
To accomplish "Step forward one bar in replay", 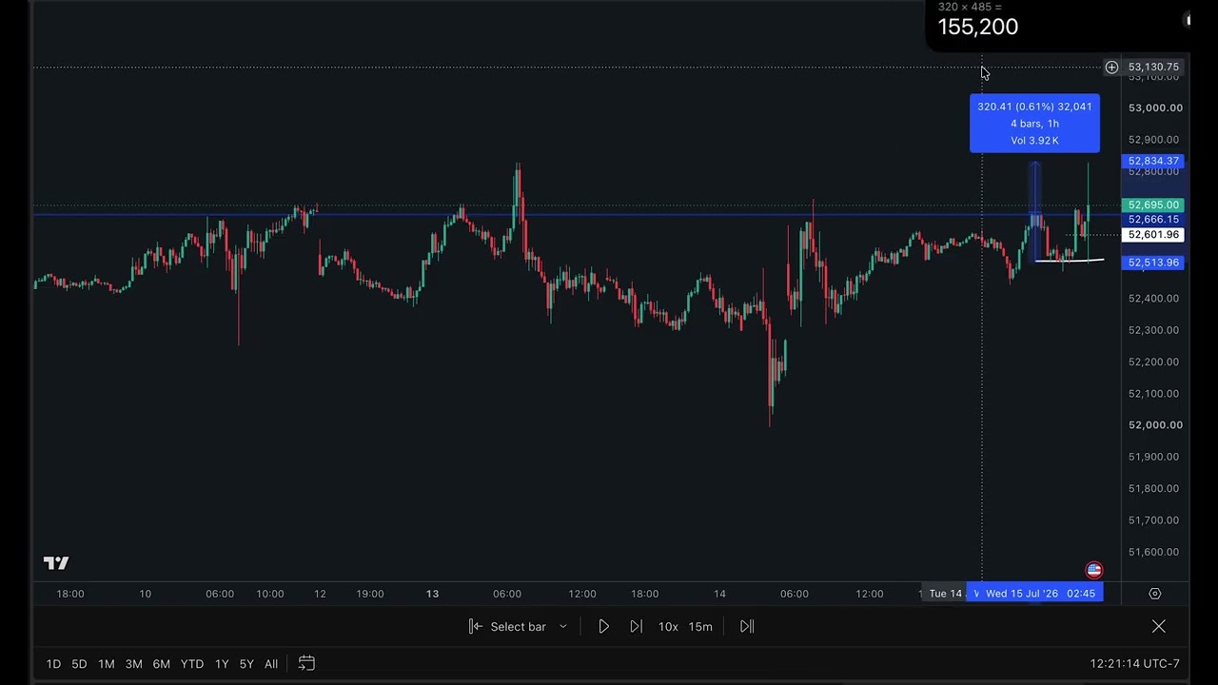I will (636, 626).
